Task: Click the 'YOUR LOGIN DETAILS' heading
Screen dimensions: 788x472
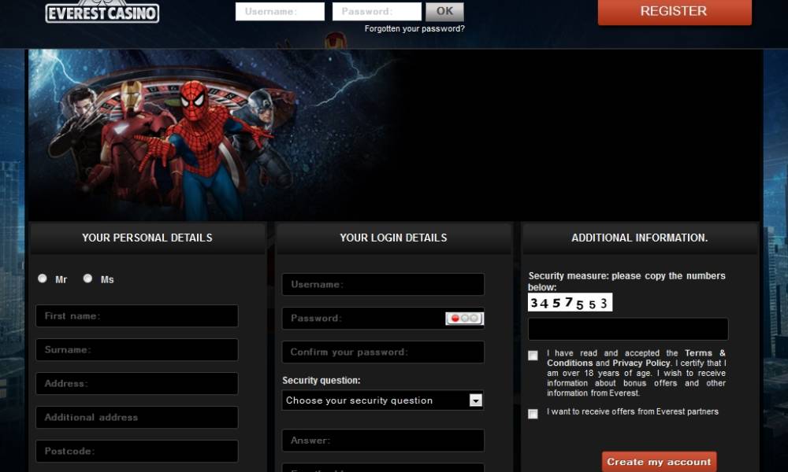Action: (x=393, y=238)
